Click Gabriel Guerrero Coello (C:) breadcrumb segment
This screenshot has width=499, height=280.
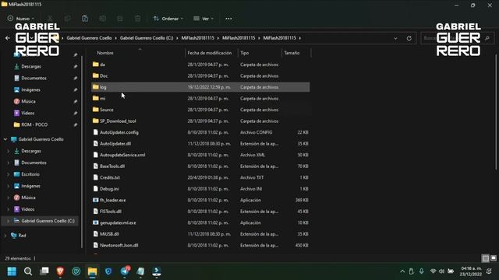coord(147,38)
